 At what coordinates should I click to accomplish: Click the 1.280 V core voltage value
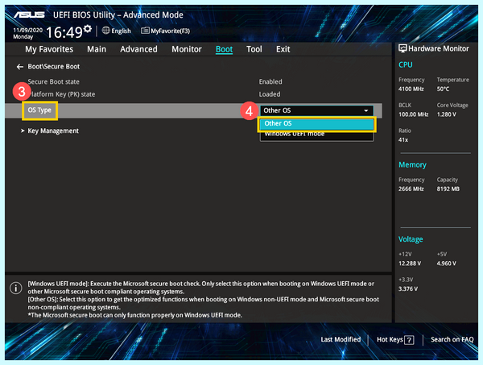click(x=446, y=114)
